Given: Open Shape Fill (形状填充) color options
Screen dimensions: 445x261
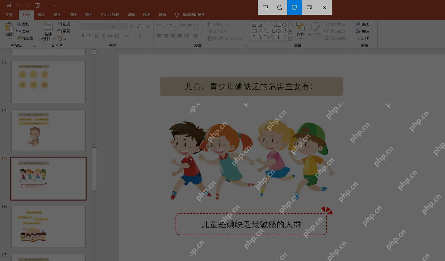Looking at the screenshot, I should (x=336, y=24).
